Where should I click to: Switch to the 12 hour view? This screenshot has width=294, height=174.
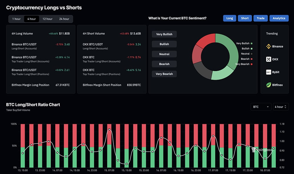pos(47,19)
